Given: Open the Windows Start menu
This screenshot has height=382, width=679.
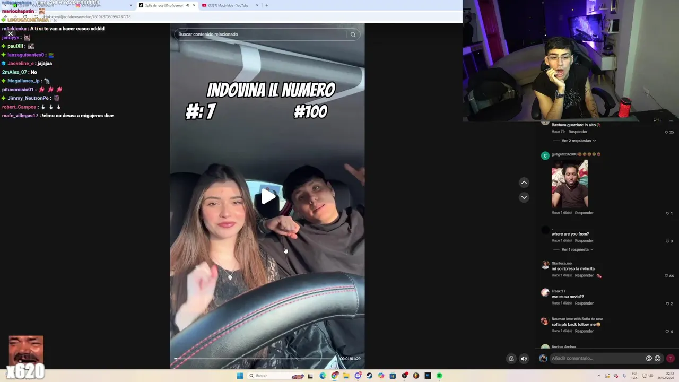Looking at the screenshot, I should (x=240, y=376).
